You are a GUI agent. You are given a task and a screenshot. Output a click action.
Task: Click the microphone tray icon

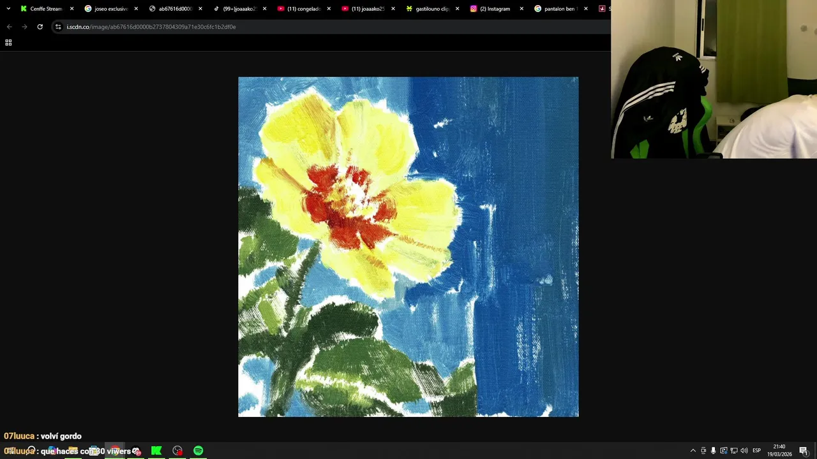(714, 451)
